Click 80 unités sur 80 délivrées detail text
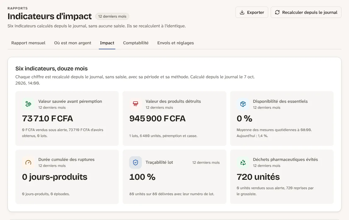Image resolution: width=349 pixels, height=220 pixels. 172,194
